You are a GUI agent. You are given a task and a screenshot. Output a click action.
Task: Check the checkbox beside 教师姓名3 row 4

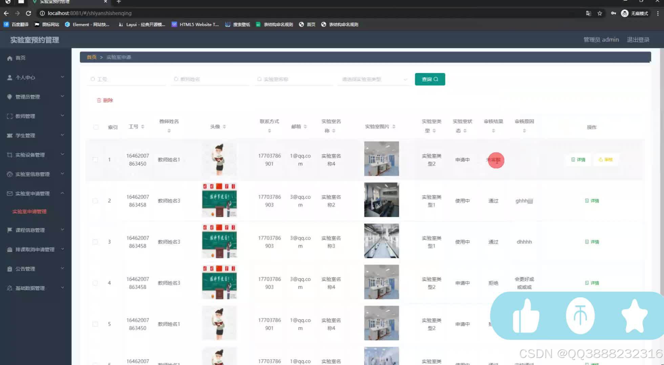[96, 283]
